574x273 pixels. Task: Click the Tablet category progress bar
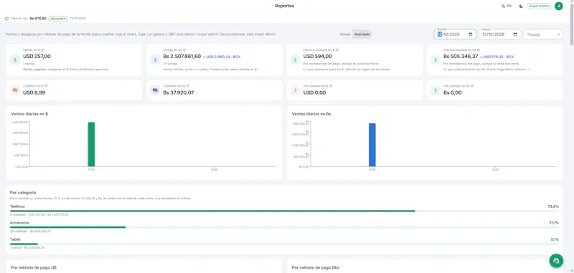pos(284,244)
